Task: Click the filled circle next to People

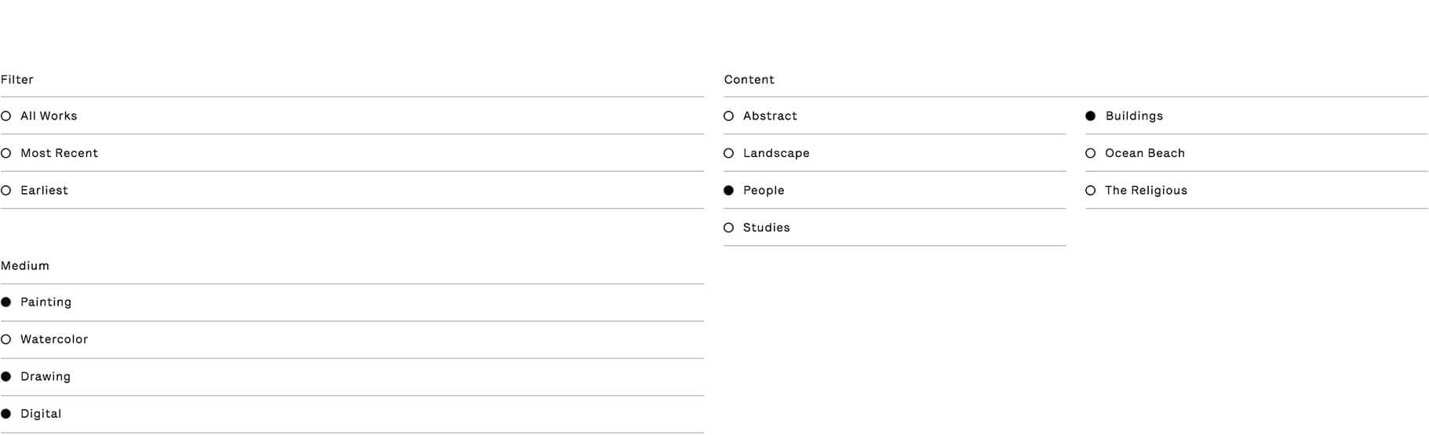Action: (x=729, y=191)
